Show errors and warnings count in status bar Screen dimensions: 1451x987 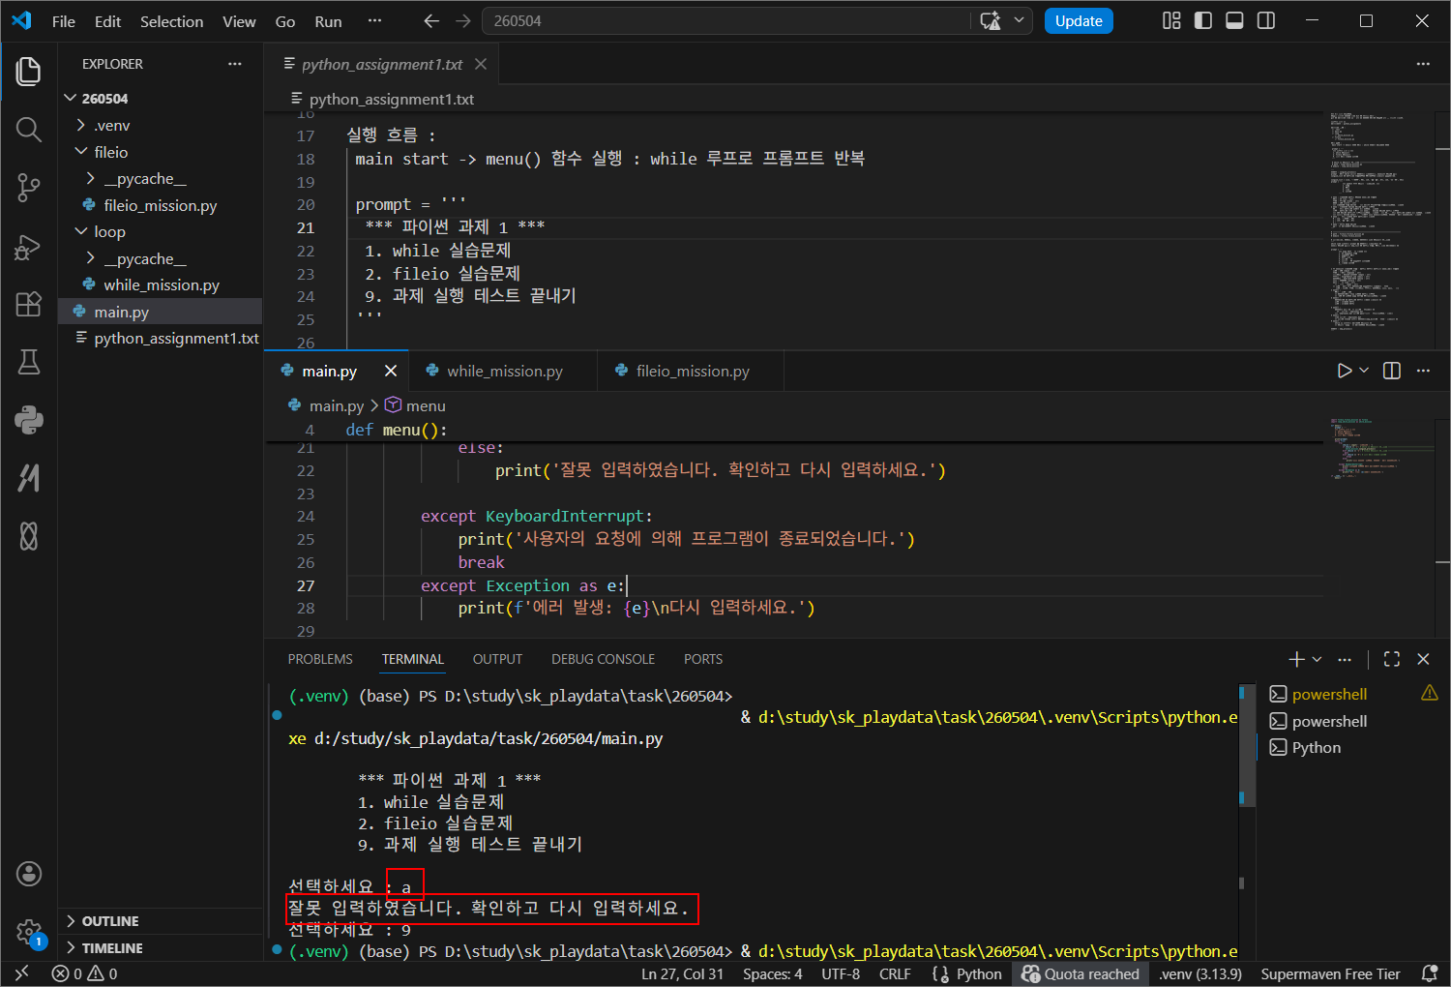point(85,974)
